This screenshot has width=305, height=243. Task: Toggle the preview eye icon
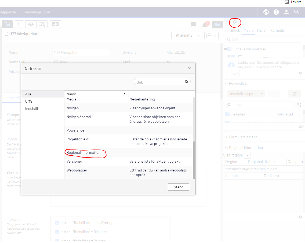[31, 24]
